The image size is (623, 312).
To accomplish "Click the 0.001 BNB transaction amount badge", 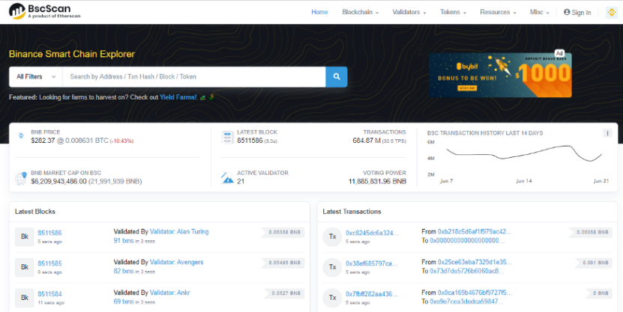I will coord(595,263).
